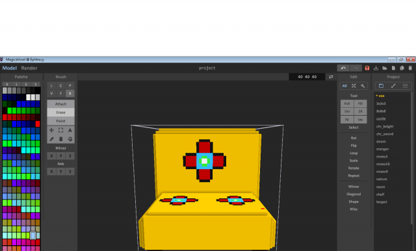Toggle Mirror Y in the Brush panel
416x251 pixels.
click(x=60, y=156)
